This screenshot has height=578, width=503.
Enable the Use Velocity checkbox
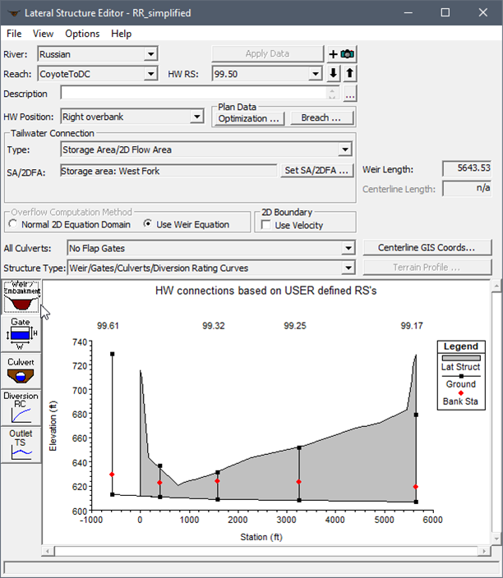[265, 224]
